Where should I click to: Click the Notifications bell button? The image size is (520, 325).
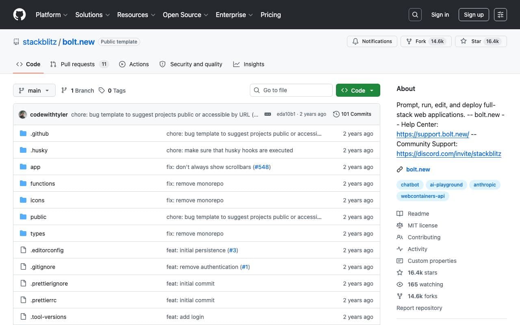click(x=372, y=41)
